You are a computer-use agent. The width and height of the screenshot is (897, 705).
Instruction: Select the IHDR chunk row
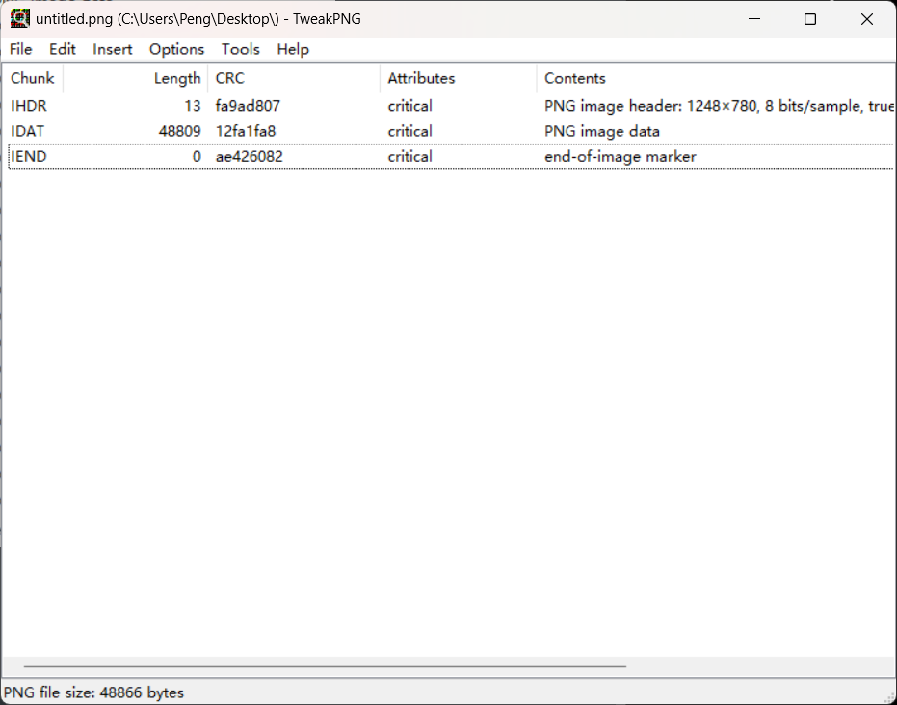point(451,106)
